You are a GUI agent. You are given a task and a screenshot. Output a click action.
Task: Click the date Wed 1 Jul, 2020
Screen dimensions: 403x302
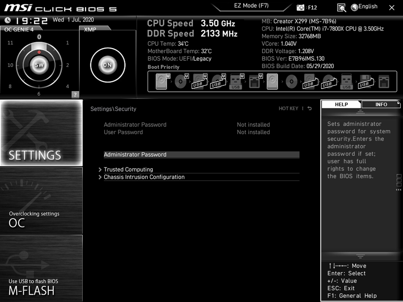pos(73,20)
